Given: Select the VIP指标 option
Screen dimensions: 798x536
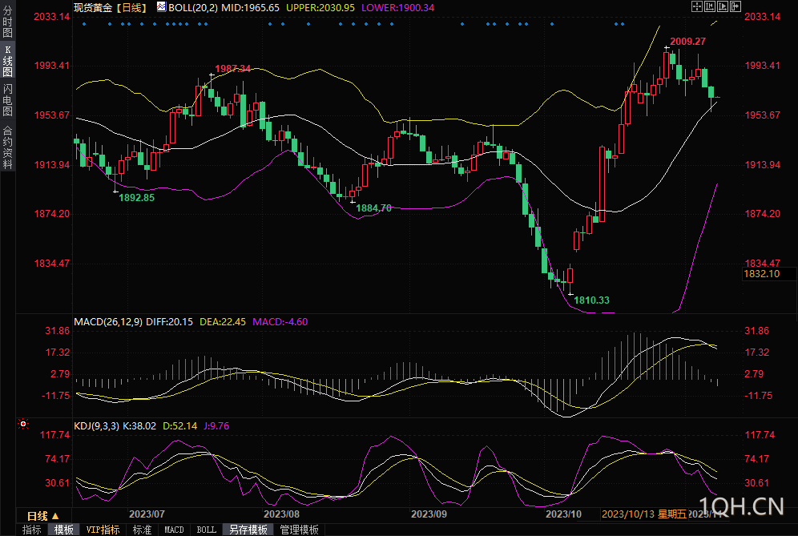Looking at the screenshot, I should 103,530.
